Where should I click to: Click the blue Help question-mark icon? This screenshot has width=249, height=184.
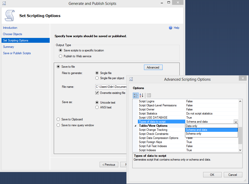tap(170, 28)
